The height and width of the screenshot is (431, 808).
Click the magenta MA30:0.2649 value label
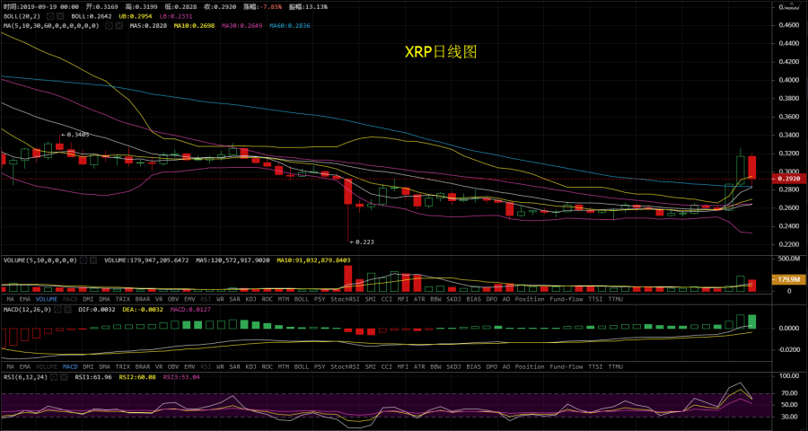pos(243,25)
